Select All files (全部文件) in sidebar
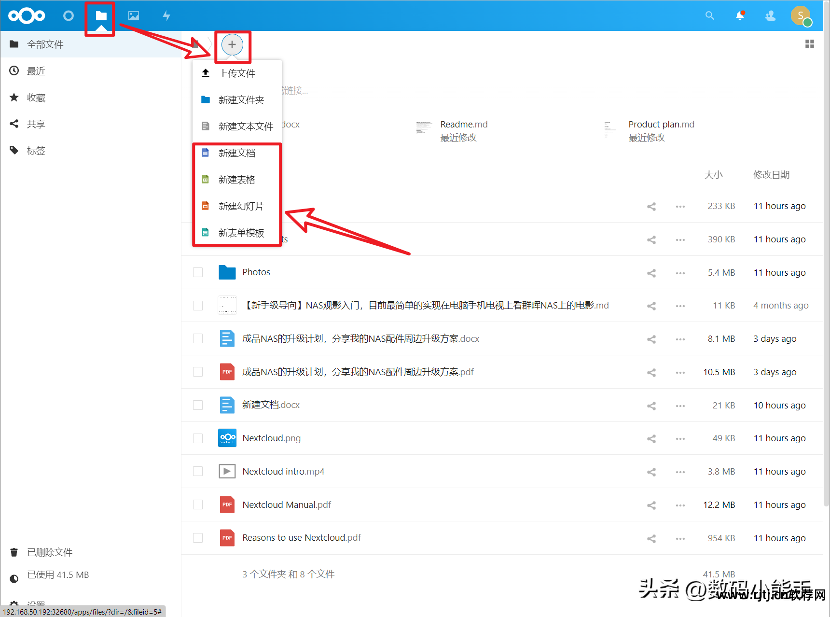The height and width of the screenshot is (617, 830). (91, 44)
